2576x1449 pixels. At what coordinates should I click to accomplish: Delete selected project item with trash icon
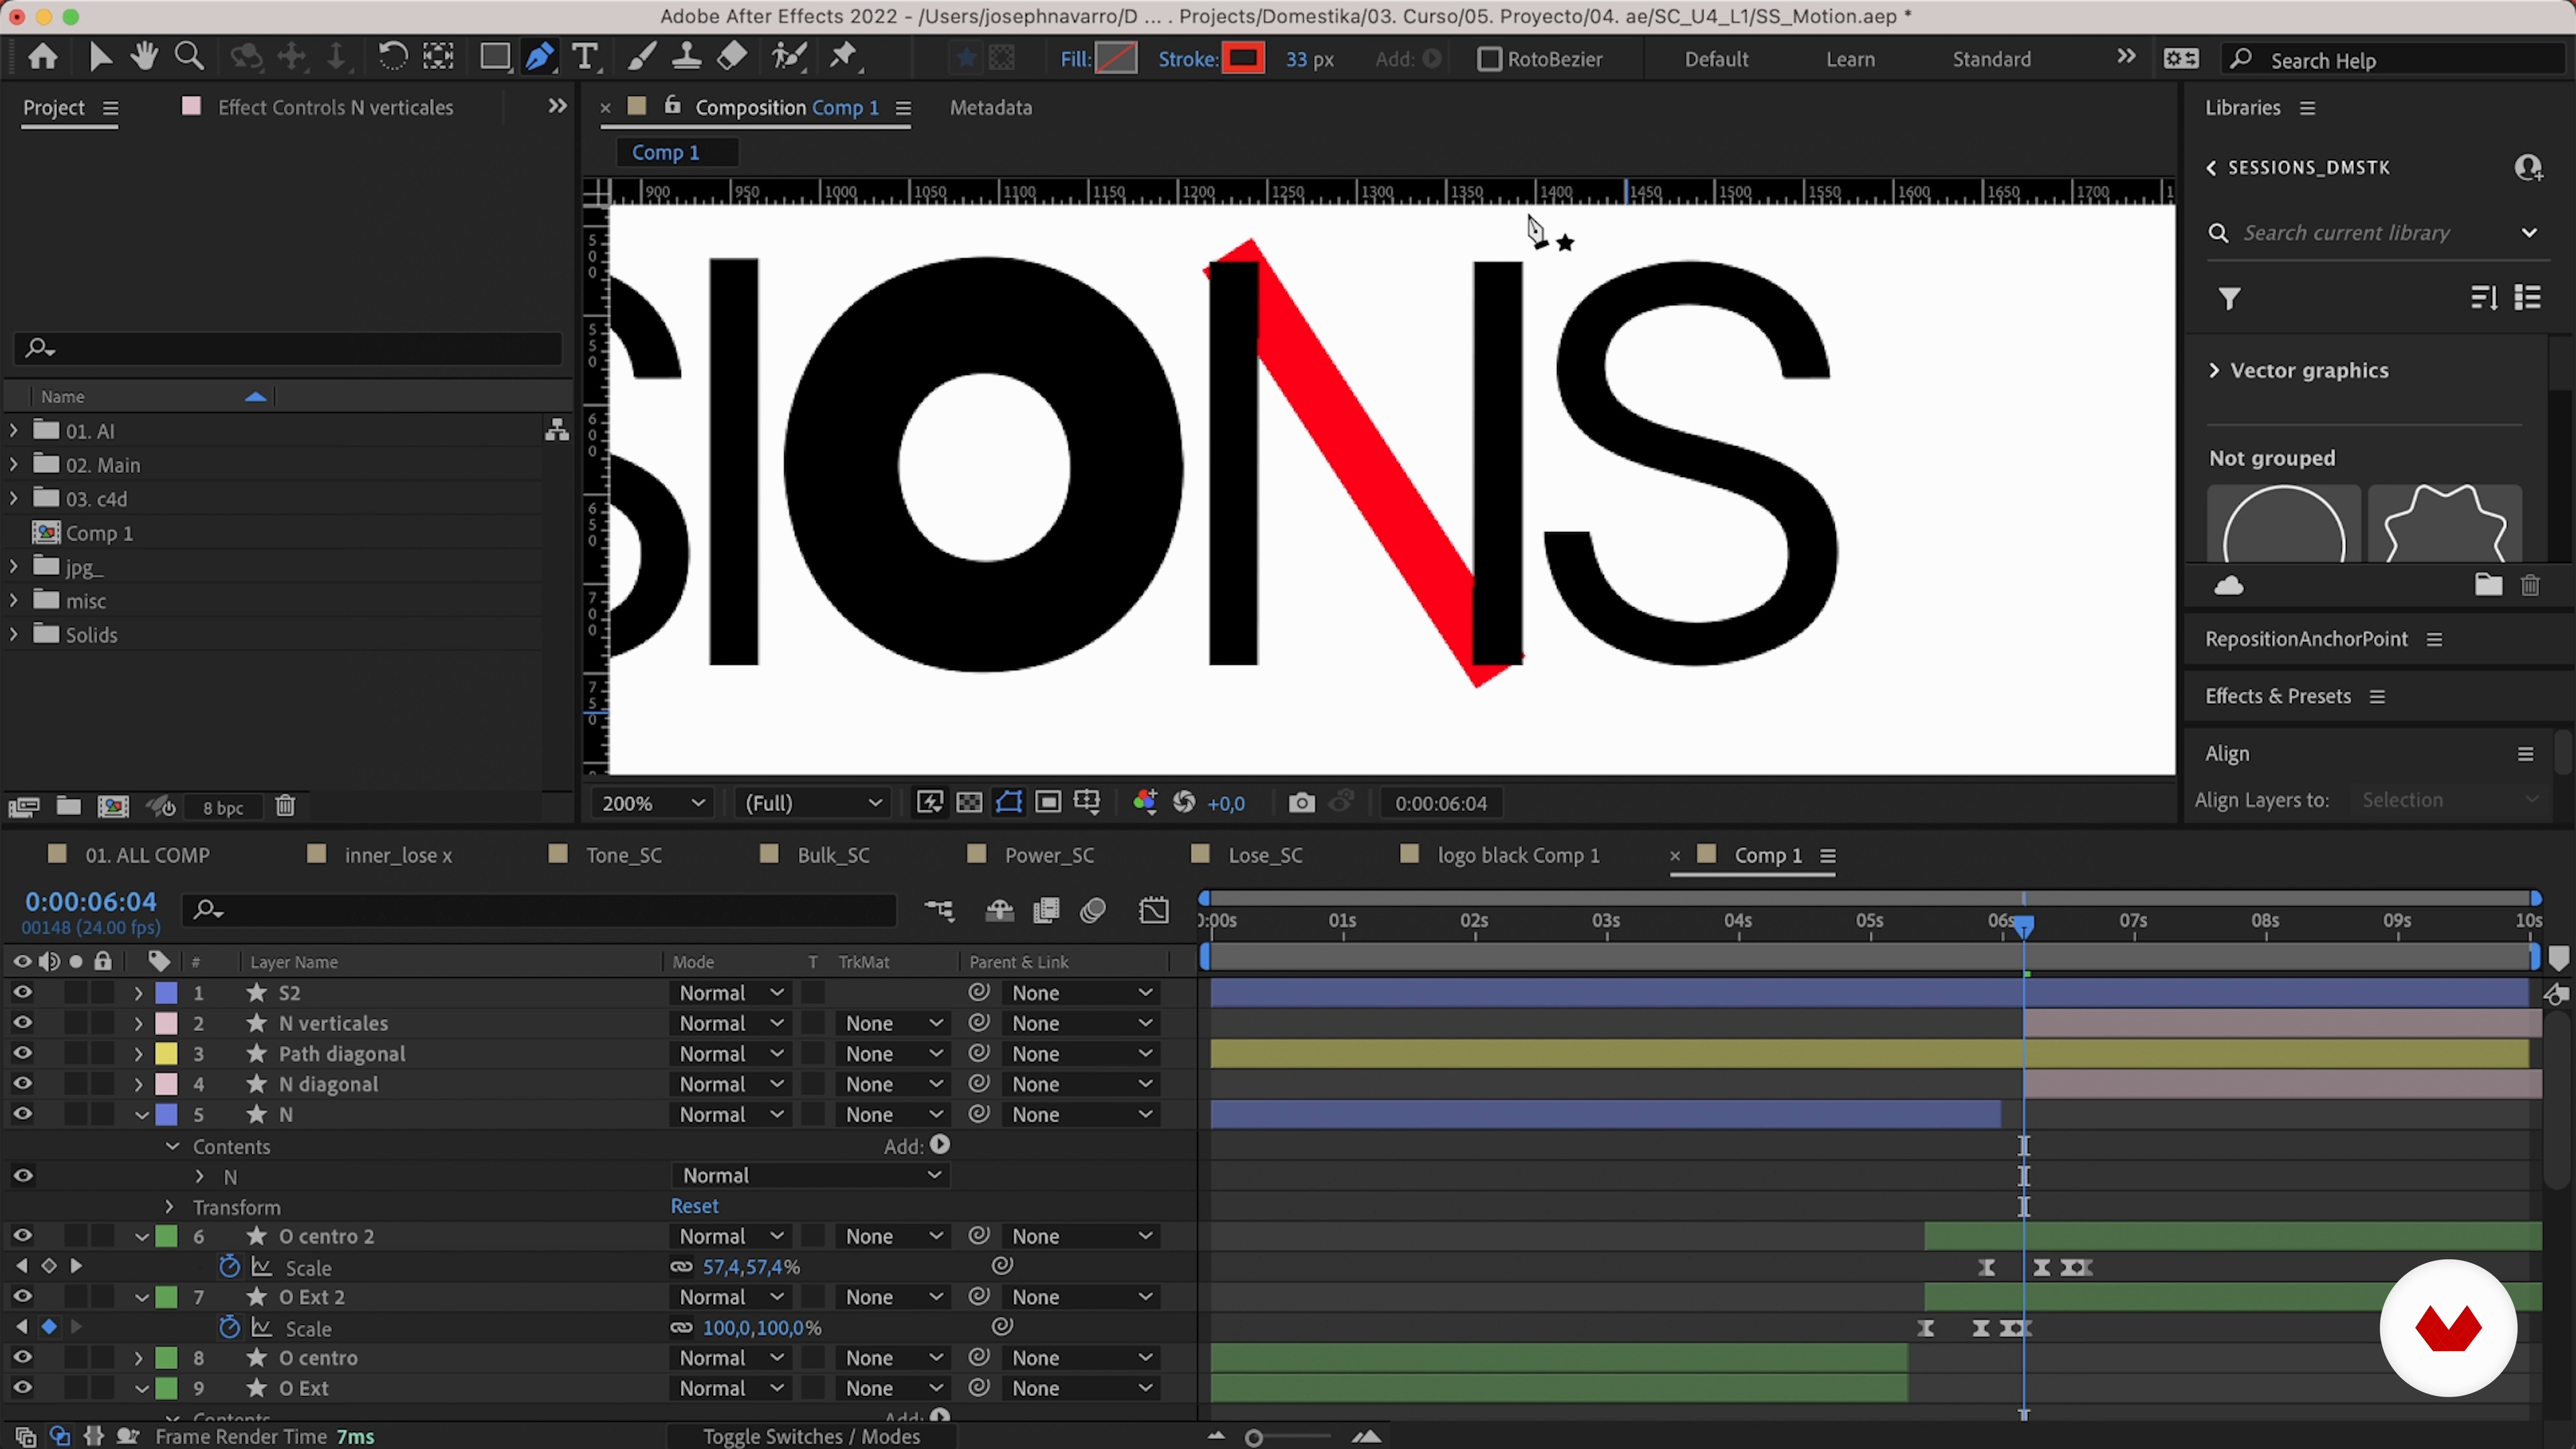click(x=285, y=806)
